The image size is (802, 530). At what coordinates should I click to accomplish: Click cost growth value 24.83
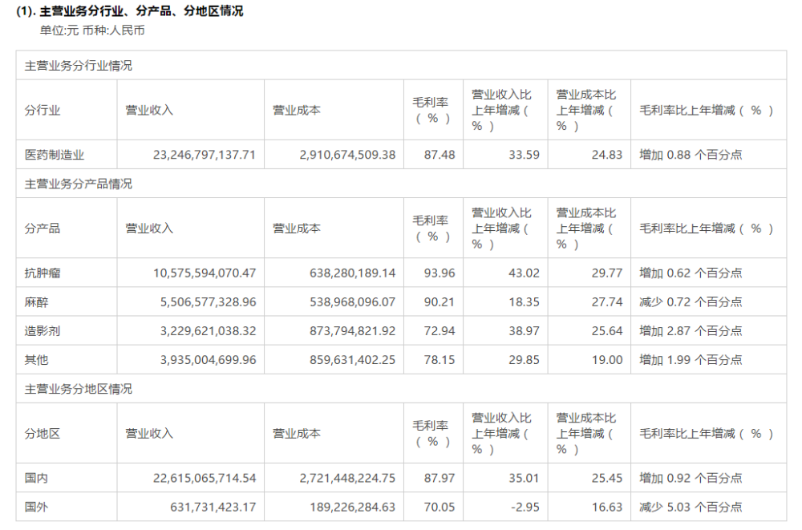tap(607, 155)
